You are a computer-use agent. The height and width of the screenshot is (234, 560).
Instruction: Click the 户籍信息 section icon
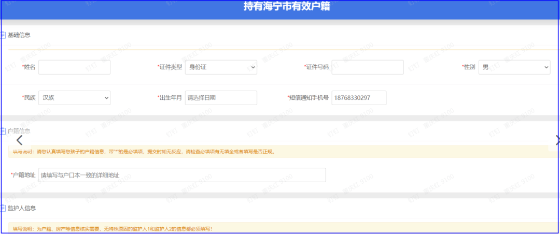3,131
